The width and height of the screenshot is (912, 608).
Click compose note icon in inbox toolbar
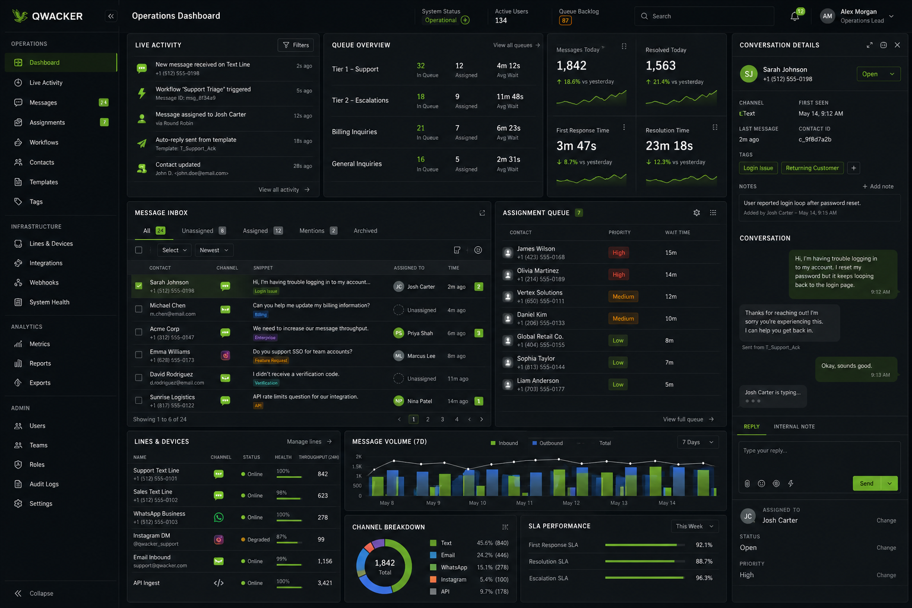457,250
